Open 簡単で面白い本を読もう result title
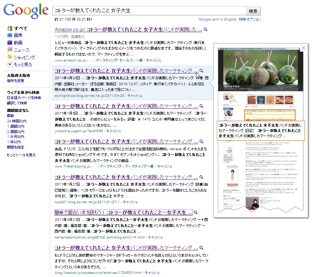 click(x=123, y=212)
